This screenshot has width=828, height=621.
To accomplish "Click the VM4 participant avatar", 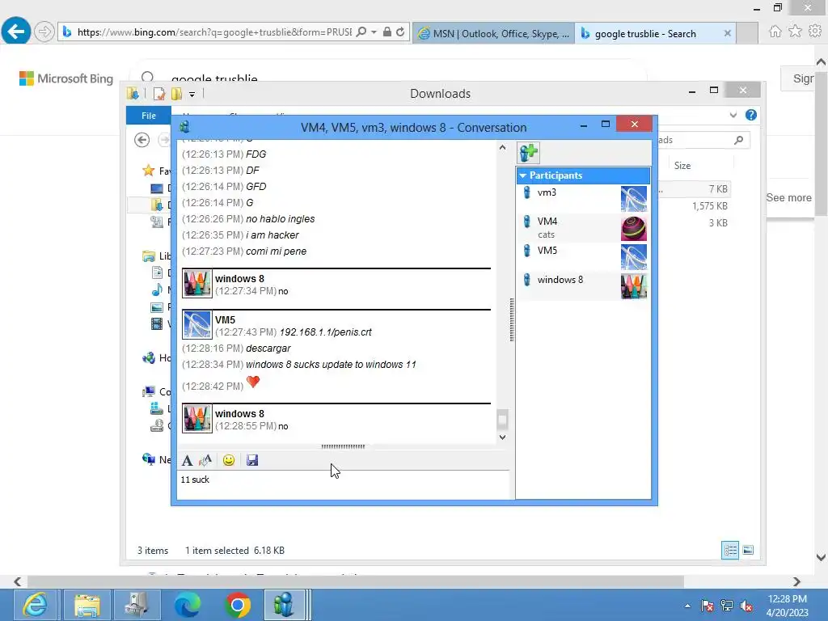I will [634, 228].
